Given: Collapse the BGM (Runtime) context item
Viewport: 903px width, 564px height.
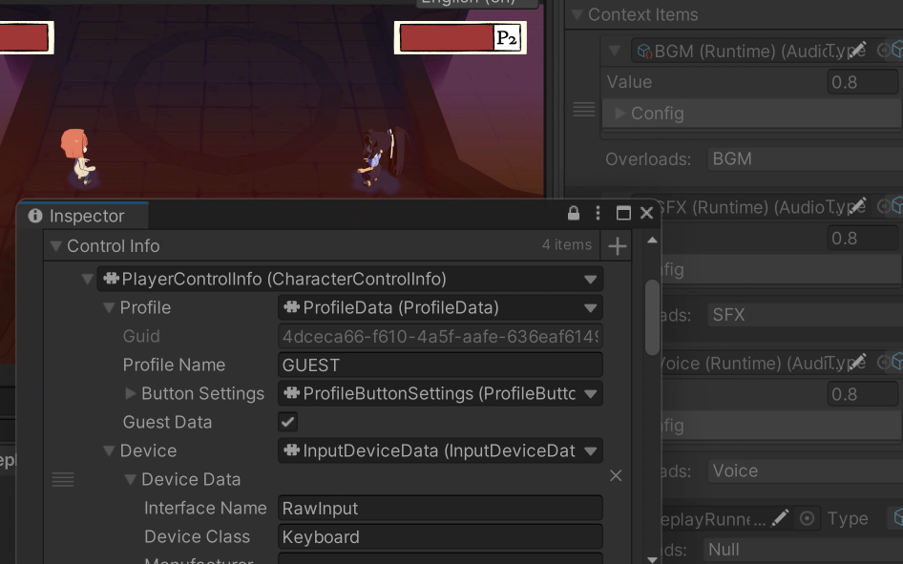Looking at the screenshot, I should pyautogui.click(x=615, y=52).
